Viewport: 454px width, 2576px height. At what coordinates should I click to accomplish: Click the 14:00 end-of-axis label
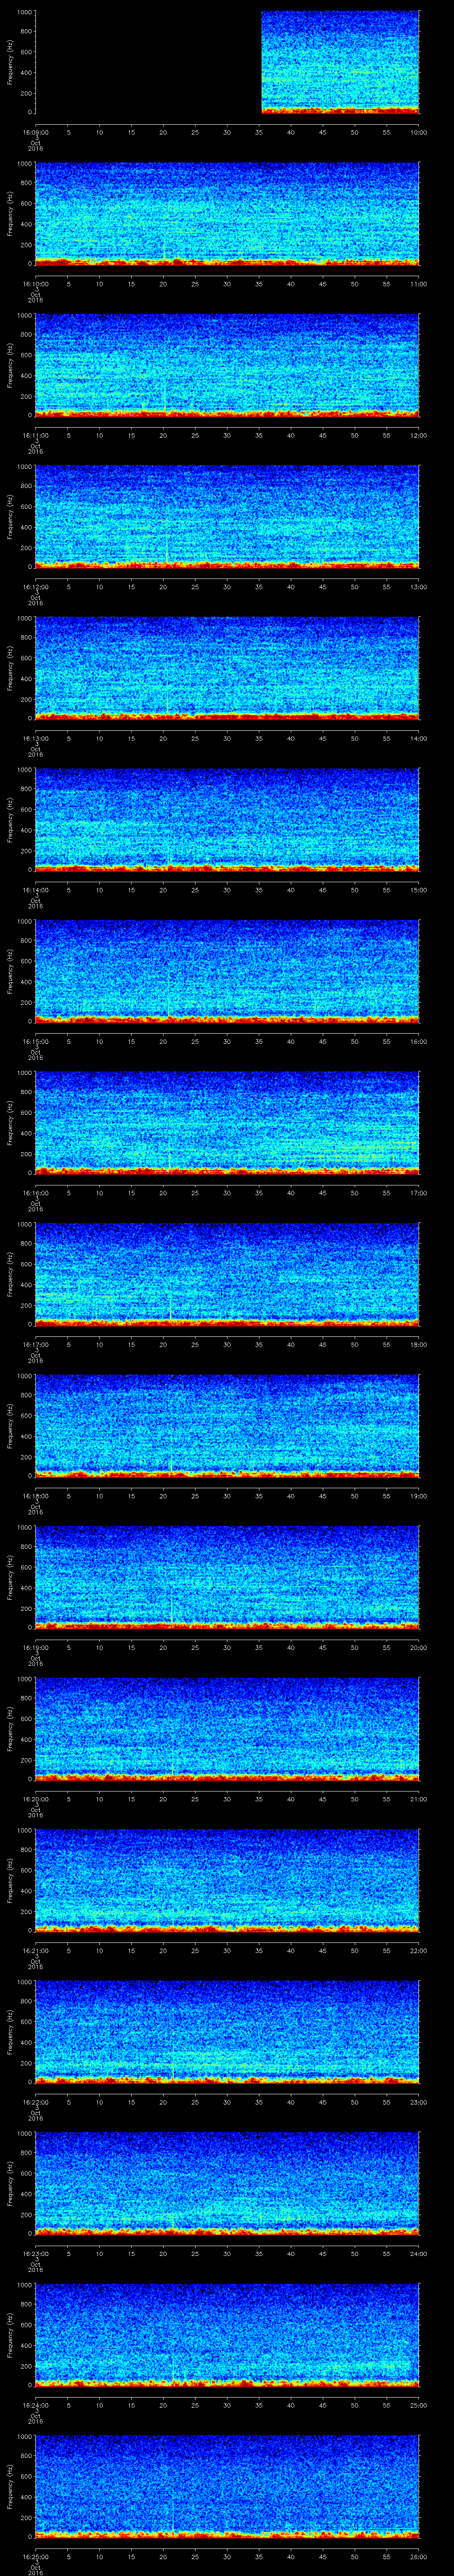click(x=418, y=738)
